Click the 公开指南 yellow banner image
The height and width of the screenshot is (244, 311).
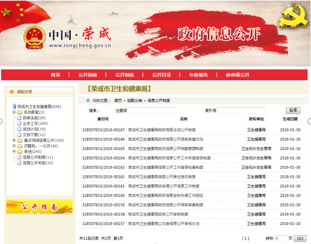[40, 207]
